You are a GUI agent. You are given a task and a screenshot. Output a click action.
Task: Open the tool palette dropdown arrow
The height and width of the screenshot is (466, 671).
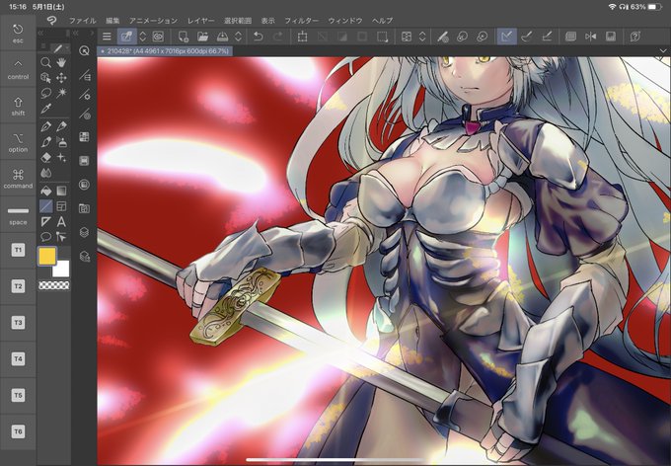pyautogui.click(x=67, y=48)
